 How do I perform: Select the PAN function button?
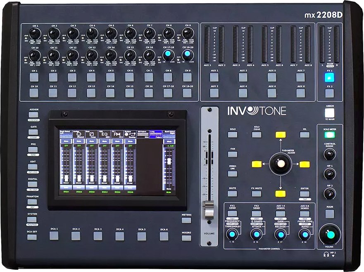232,153
